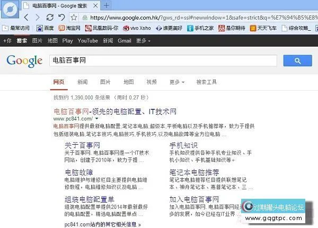Open result 电脑百事网-领先的电脑配置、IT技术网
Image resolution: width=318 pixels, height=228 pixels.
115,111
